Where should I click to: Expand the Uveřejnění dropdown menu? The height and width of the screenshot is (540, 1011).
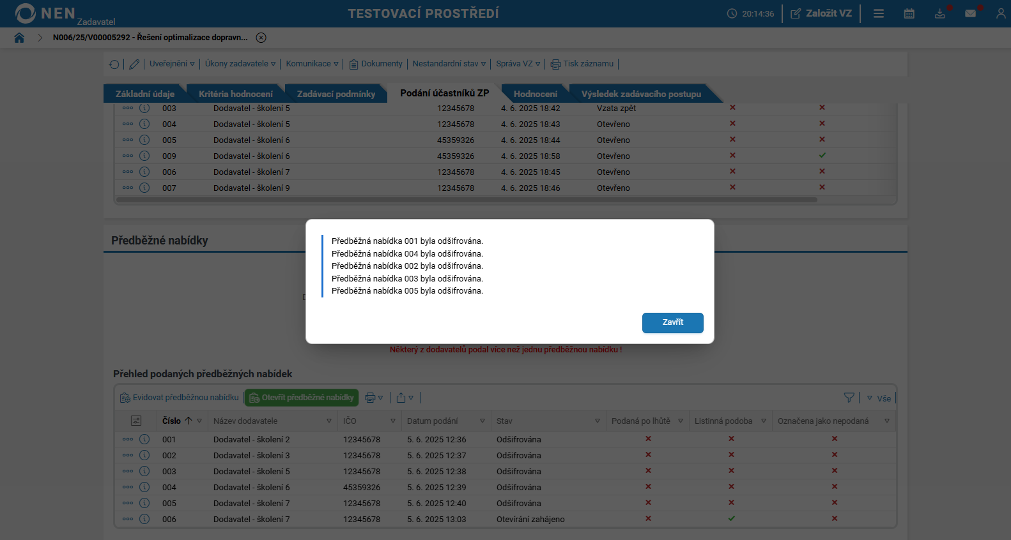coord(172,64)
